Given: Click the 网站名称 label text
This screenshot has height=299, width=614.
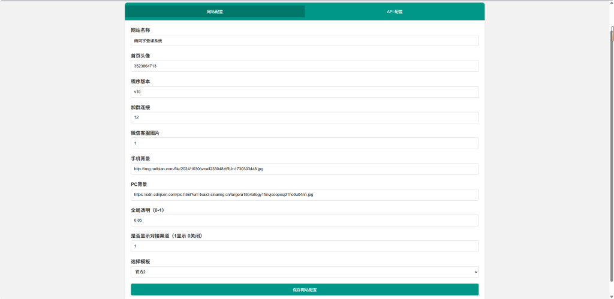Looking at the screenshot, I should [140, 30].
